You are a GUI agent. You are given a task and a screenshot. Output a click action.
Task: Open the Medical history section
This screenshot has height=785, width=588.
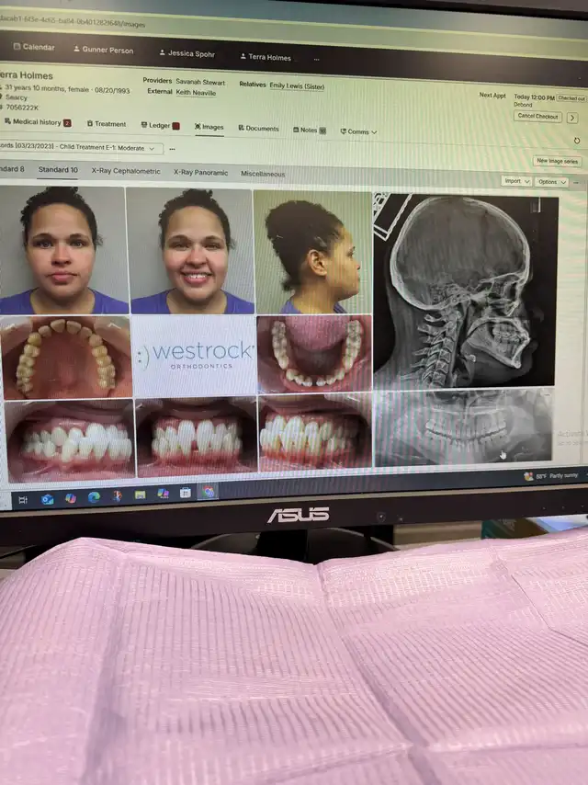click(x=37, y=122)
